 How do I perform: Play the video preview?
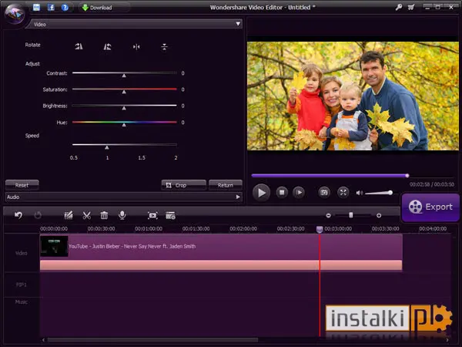261,193
